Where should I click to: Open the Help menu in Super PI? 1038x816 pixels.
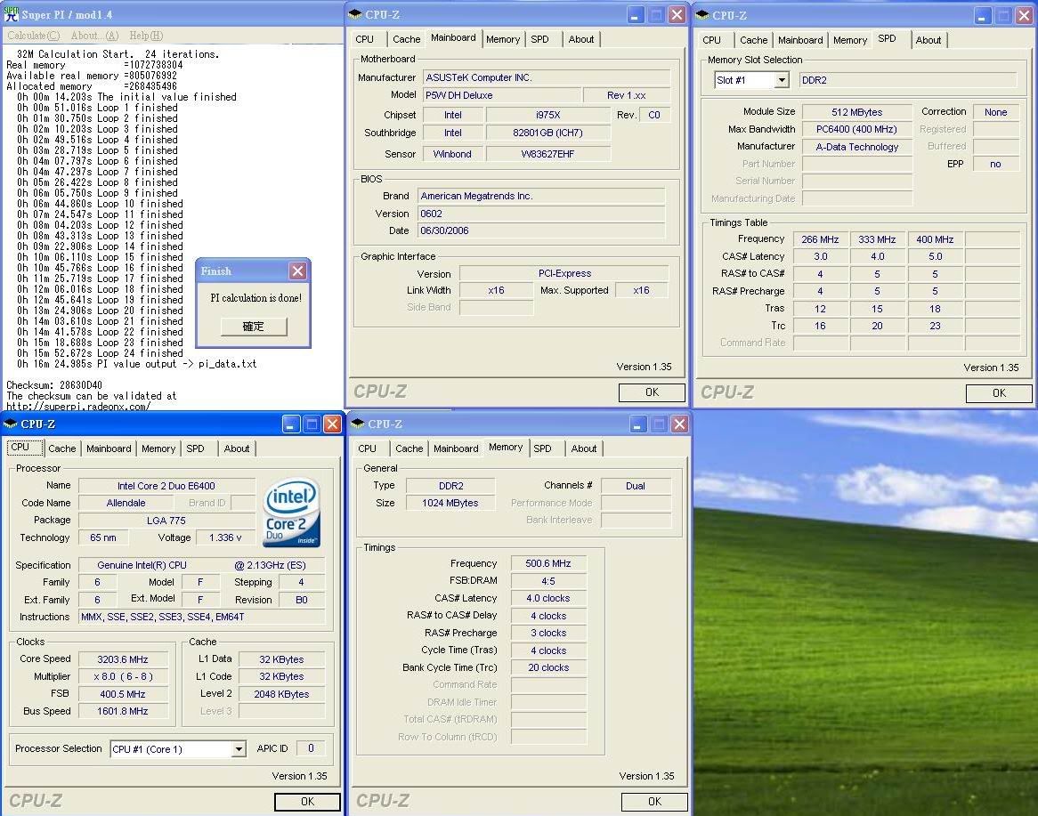(146, 36)
